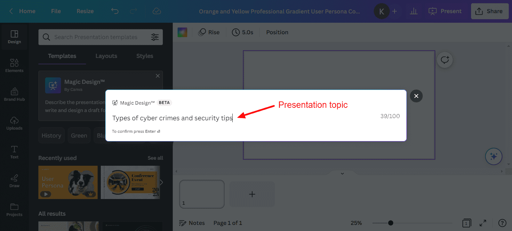
Task: Open the help question mark icon
Action: pyautogui.click(x=502, y=223)
